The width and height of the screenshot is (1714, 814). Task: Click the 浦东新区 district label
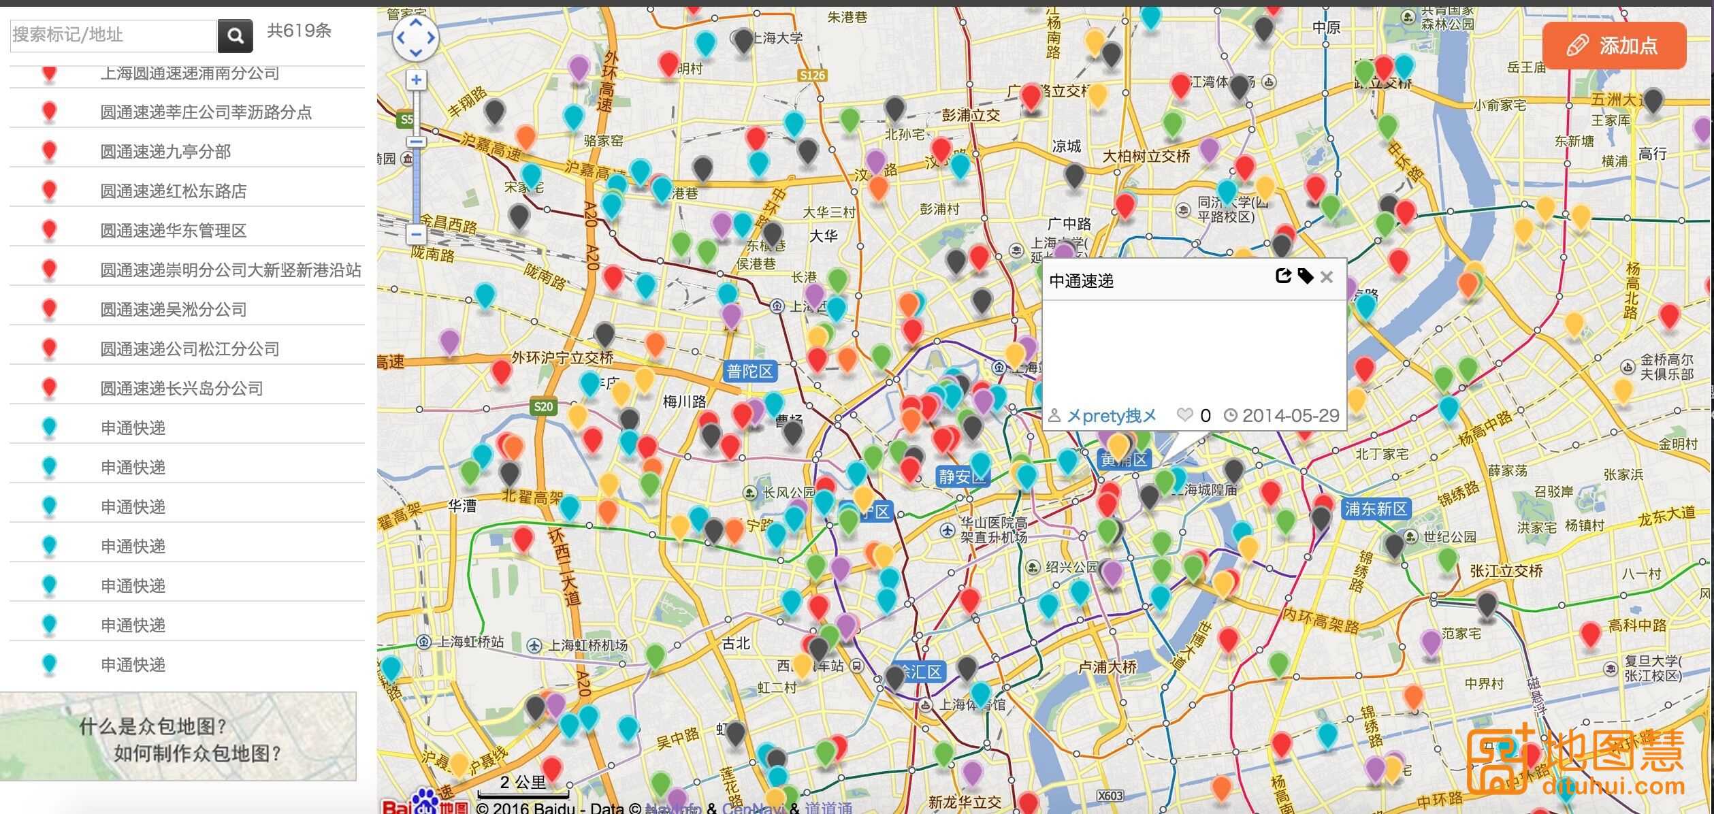1376,508
